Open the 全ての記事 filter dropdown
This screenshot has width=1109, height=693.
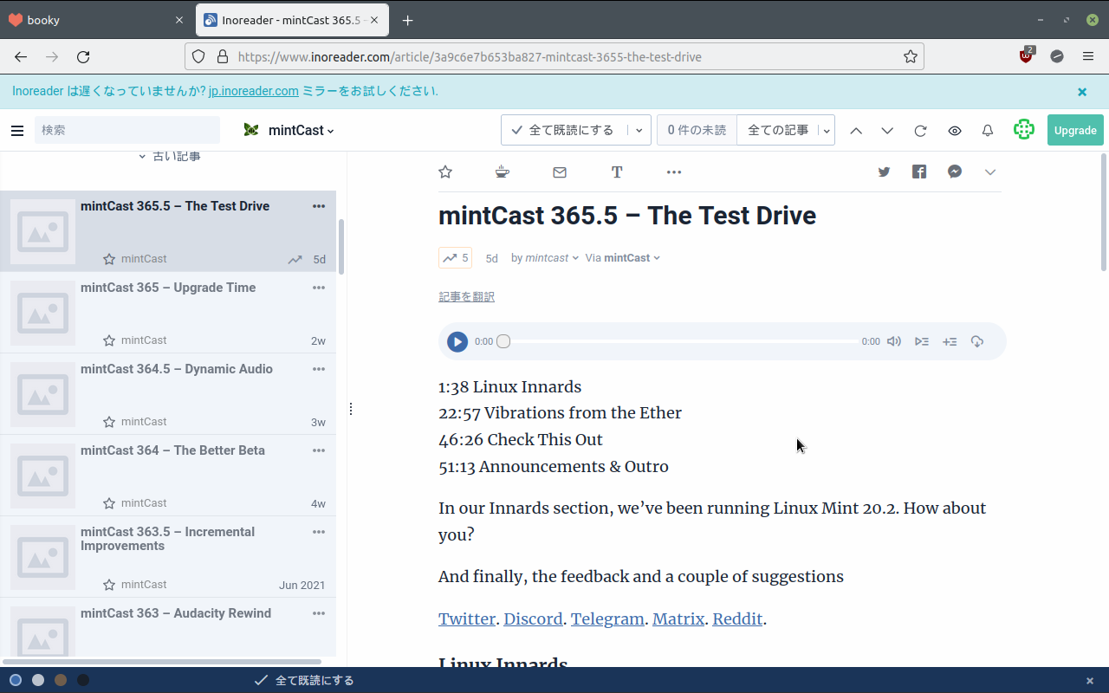click(786, 130)
